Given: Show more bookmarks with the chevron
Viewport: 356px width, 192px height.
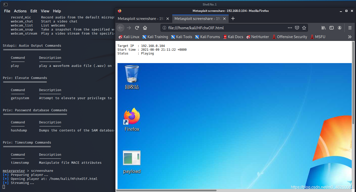Looking at the screenshot, I should tap(350, 37).
